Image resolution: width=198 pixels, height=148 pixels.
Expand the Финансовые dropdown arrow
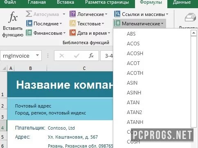click(x=64, y=33)
